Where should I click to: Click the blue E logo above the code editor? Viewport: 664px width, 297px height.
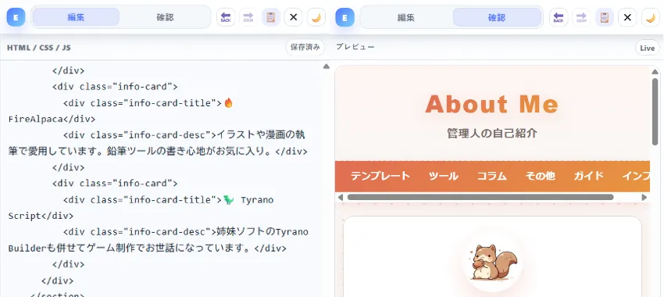click(16, 17)
